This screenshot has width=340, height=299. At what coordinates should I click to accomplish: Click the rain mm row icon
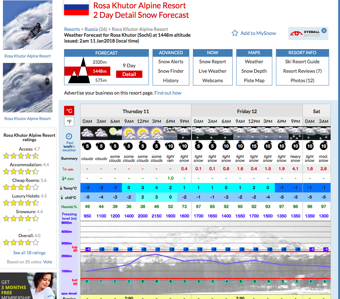click(x=64, y=179)
